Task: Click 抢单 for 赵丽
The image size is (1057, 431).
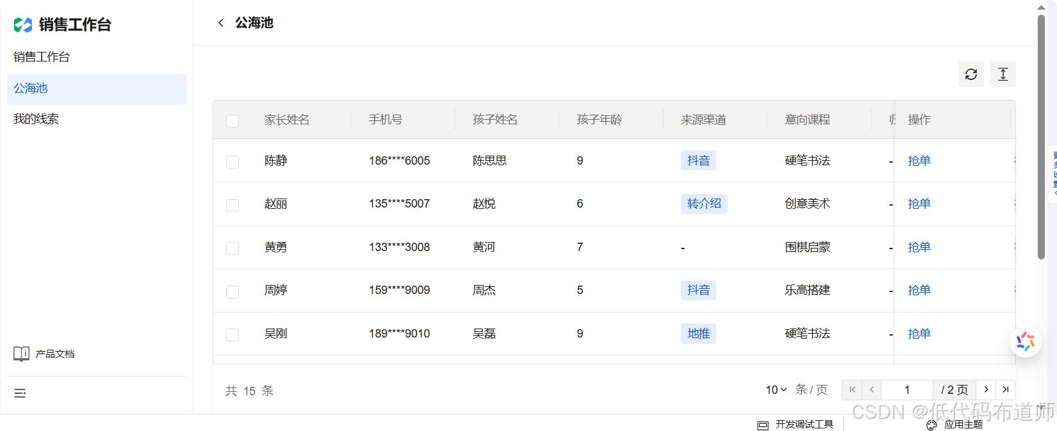Action: tap(919, 204)
